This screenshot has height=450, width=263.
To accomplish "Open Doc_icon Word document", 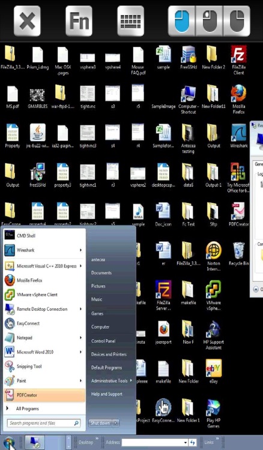I will click(x=163, y=214).
